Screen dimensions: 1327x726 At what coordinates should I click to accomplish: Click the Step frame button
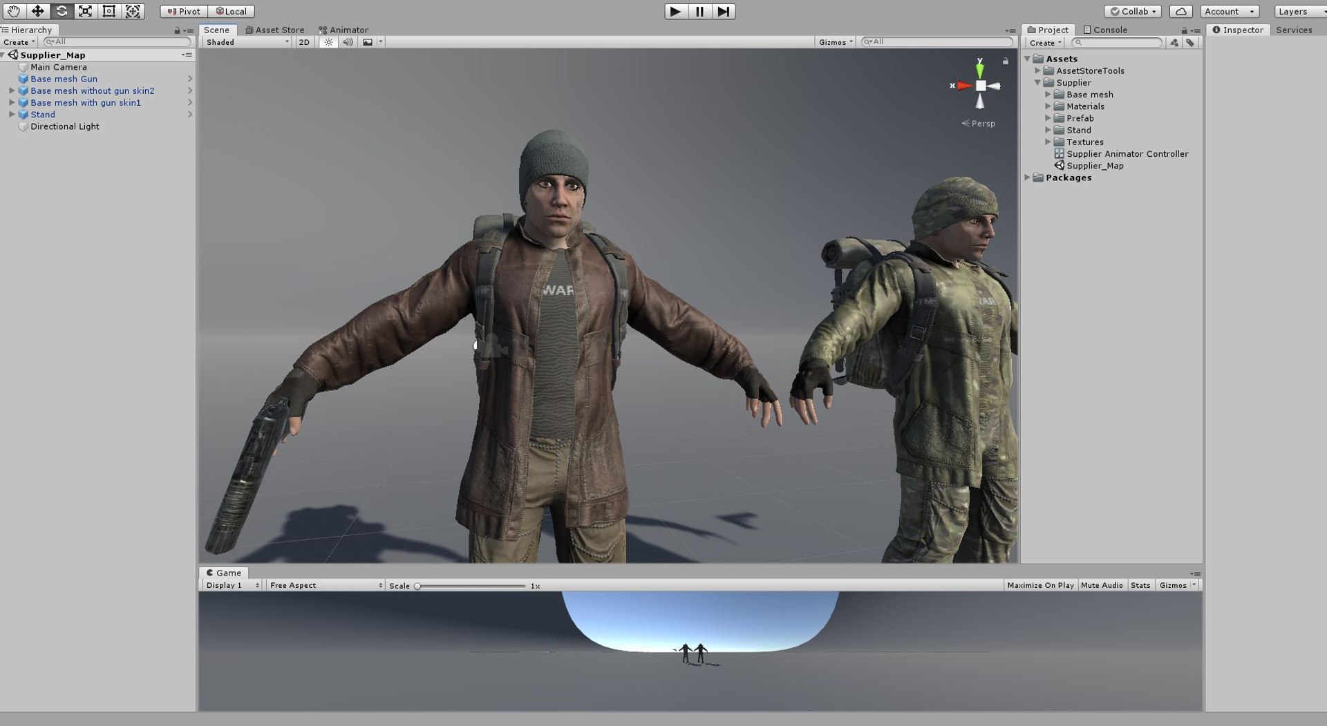pyautogui.click(x=724, y=11)
